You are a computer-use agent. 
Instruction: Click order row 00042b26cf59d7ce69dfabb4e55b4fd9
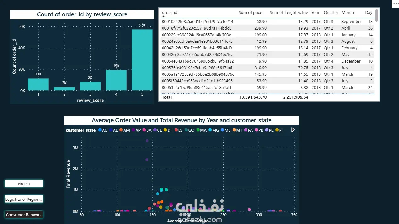click(267, 48)
